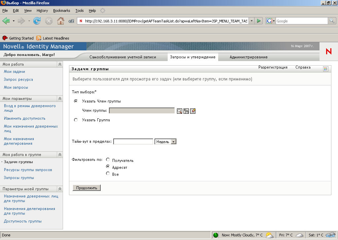
Task: Switch to 'Самообслуживание учетной записи' tab
Action: (x=123, y=57)
